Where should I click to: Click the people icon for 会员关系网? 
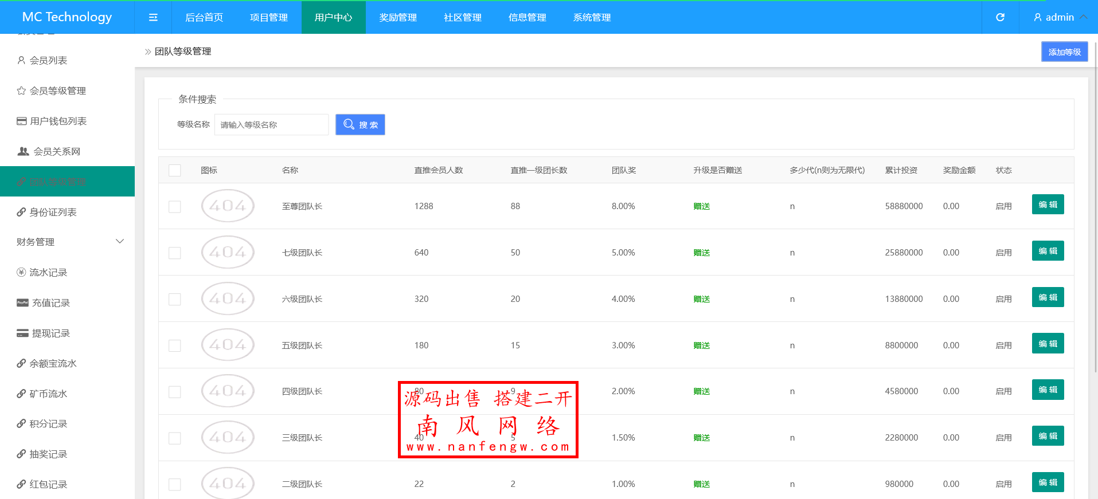pos(23,151)
